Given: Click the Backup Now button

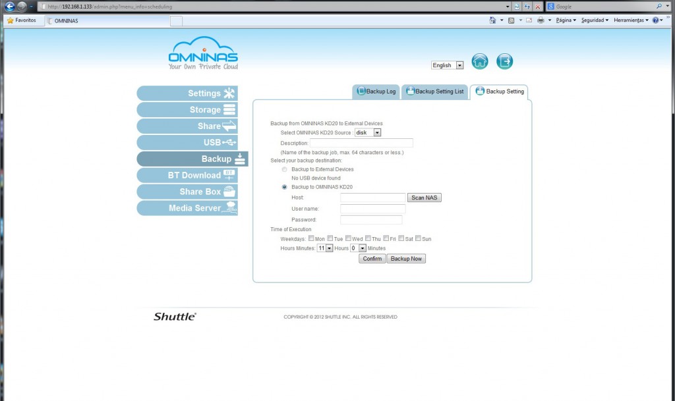Looking at the screenshot, I should coord(406,259).
